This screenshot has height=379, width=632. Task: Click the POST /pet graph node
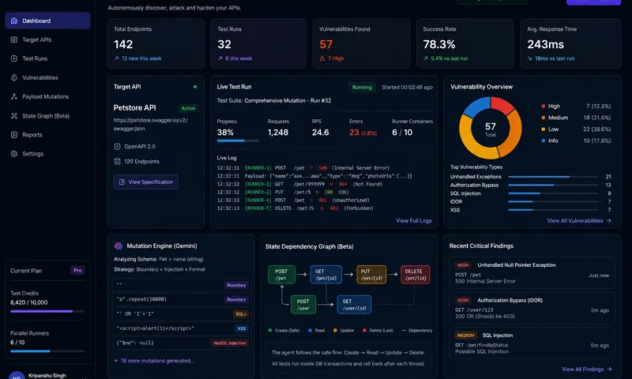point(281,275)
